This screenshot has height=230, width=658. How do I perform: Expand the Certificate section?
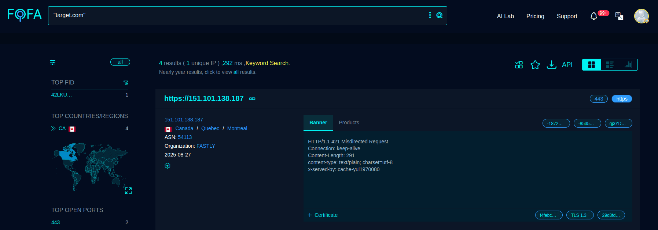click(323, 215)
